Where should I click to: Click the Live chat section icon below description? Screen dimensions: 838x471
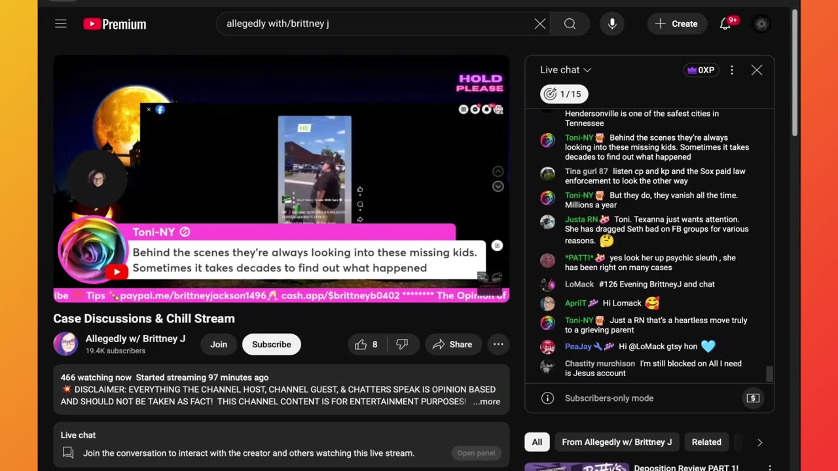coord(67,453)
